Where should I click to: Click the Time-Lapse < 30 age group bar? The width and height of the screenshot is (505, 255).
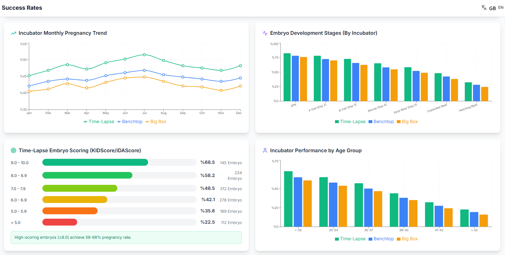click(x=288, y=199)
